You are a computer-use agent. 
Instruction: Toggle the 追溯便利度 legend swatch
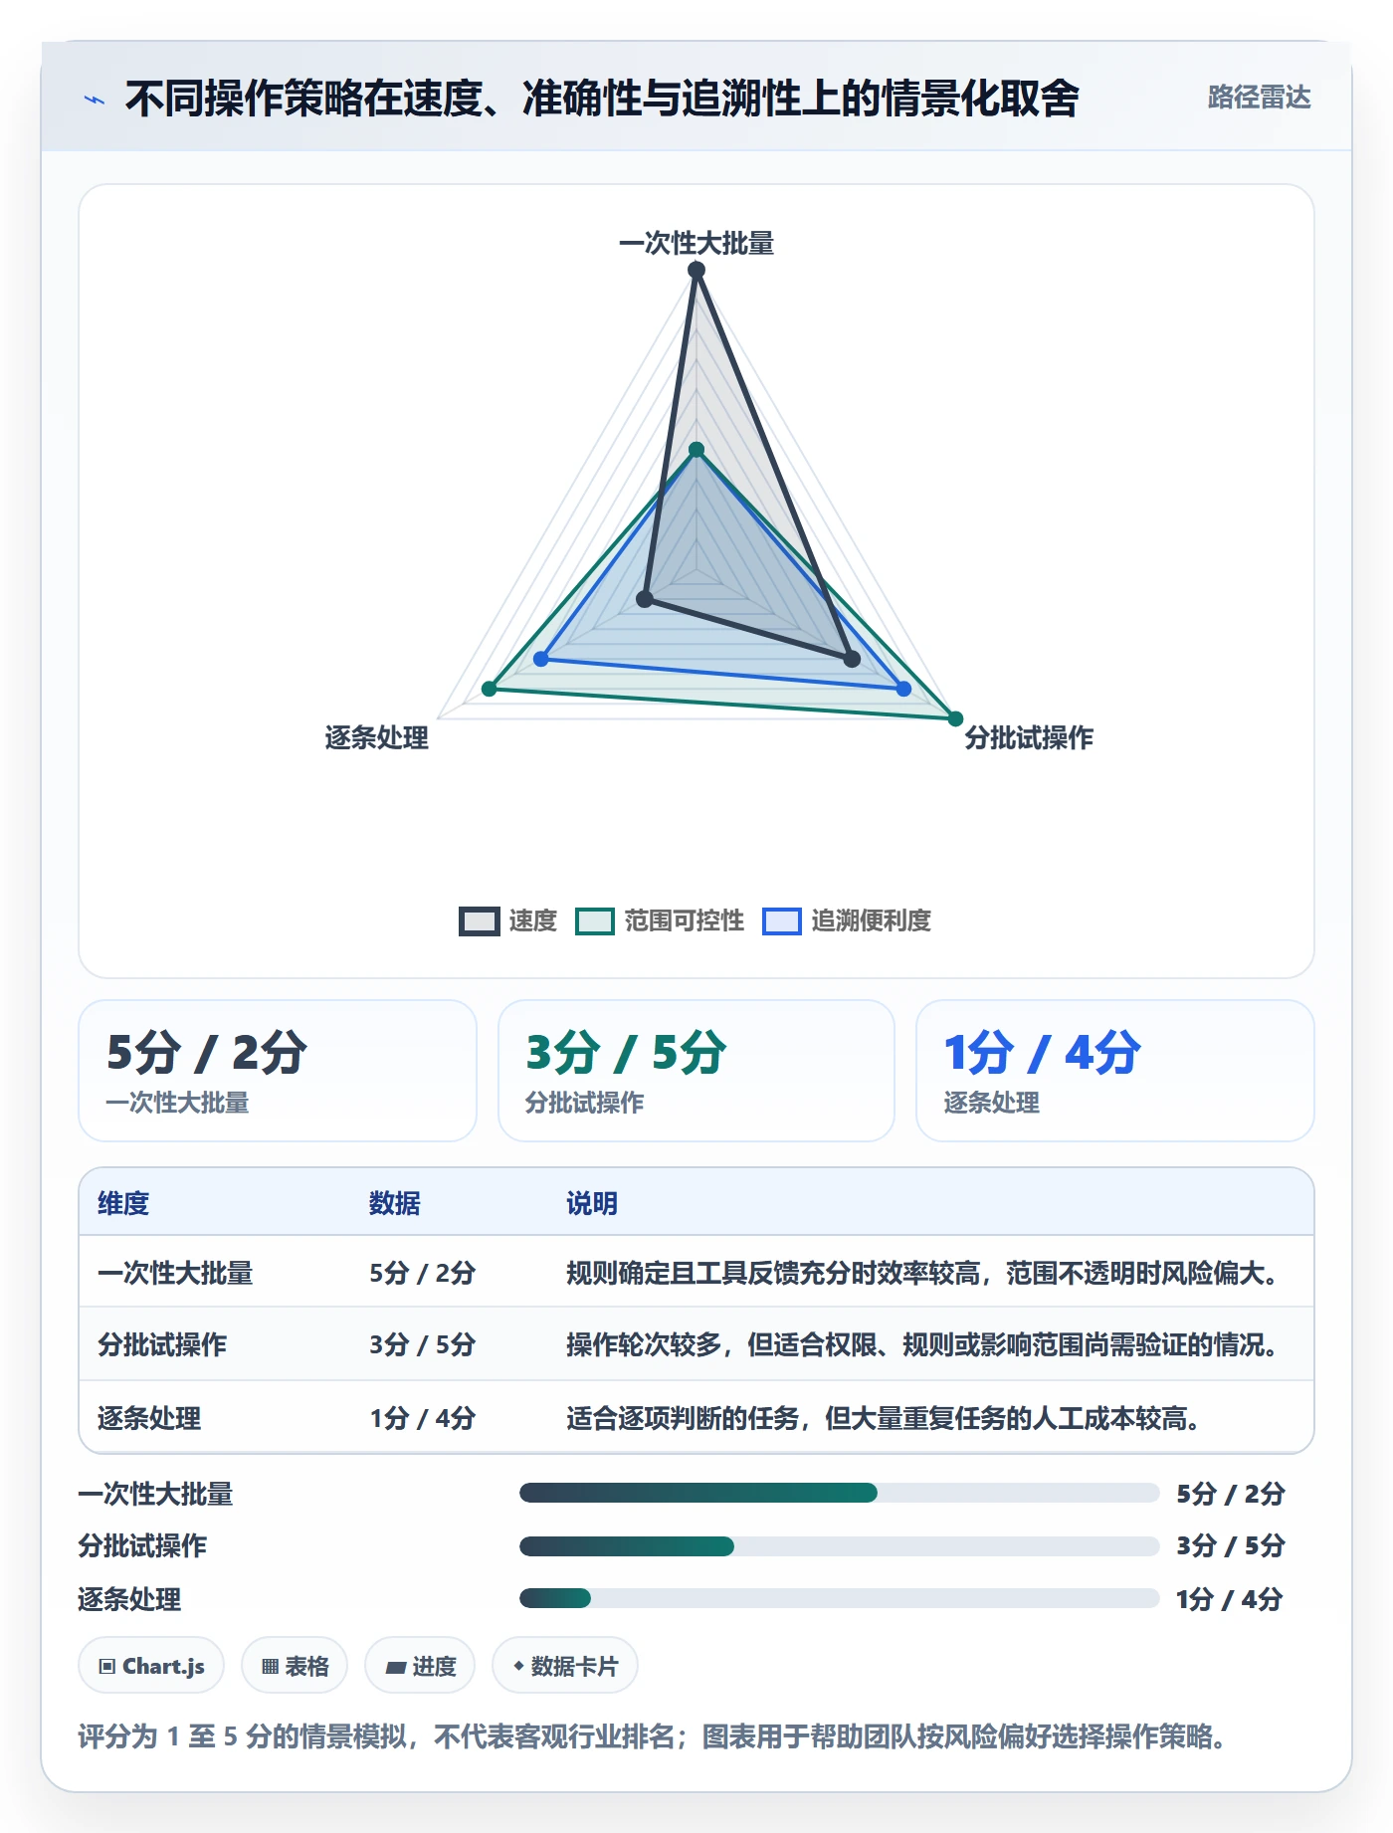(x=782, y=921)
